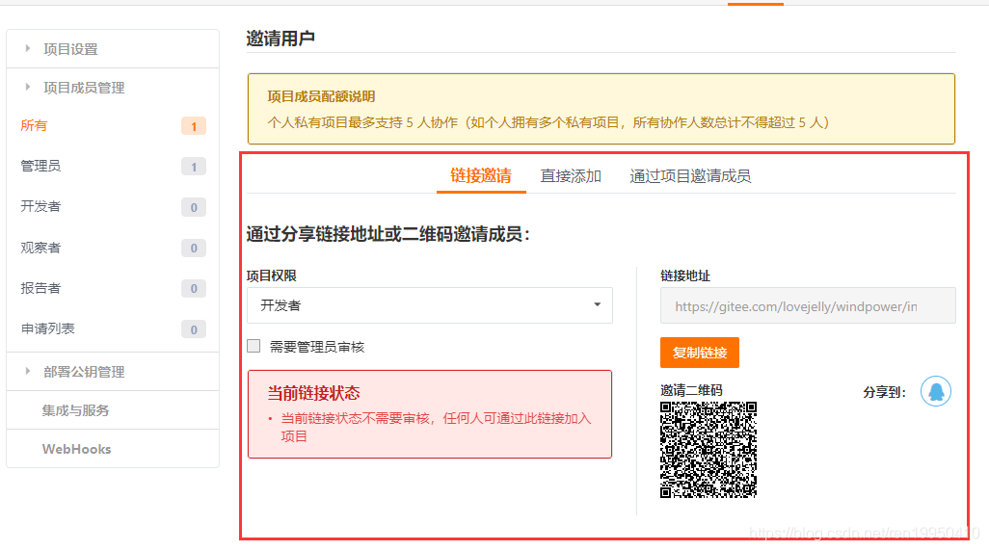Open the 通过项目邀请成员 tab
The image size is (989, 551).
pyautogui.click(x=690, y=176)
